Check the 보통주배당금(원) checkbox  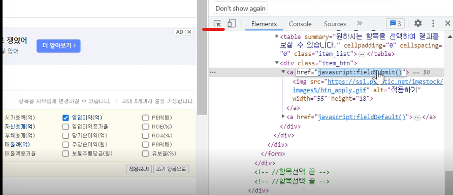(66, 153)
